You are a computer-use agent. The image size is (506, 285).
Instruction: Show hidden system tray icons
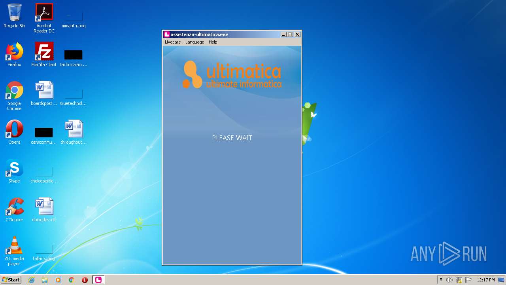click(x=441, y=280)
